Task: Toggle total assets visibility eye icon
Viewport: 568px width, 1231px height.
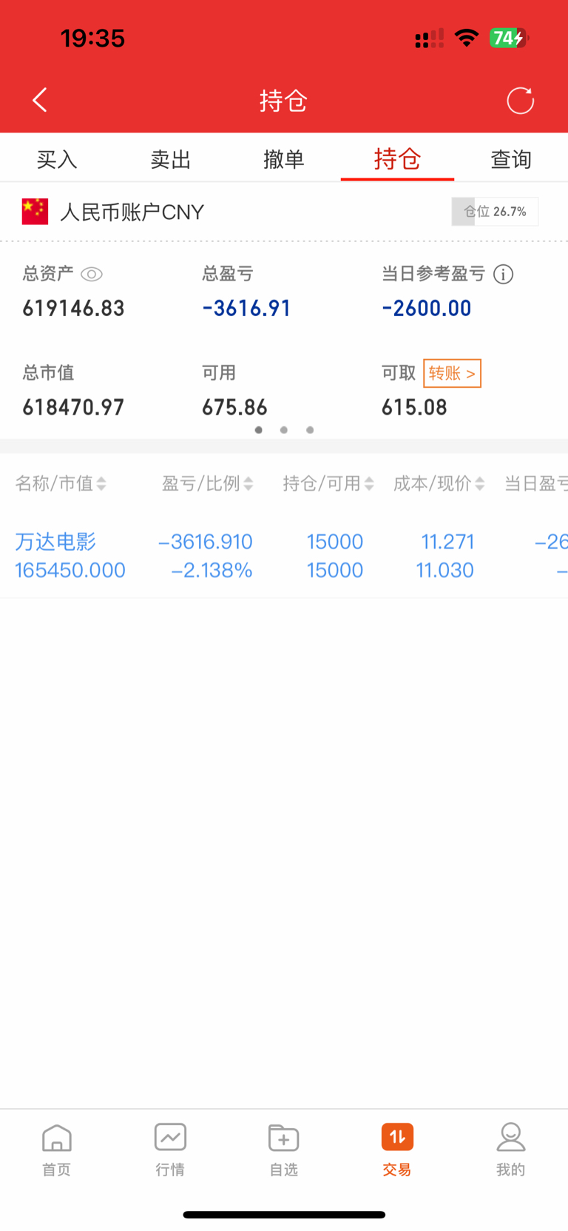Action: point(91,275)
